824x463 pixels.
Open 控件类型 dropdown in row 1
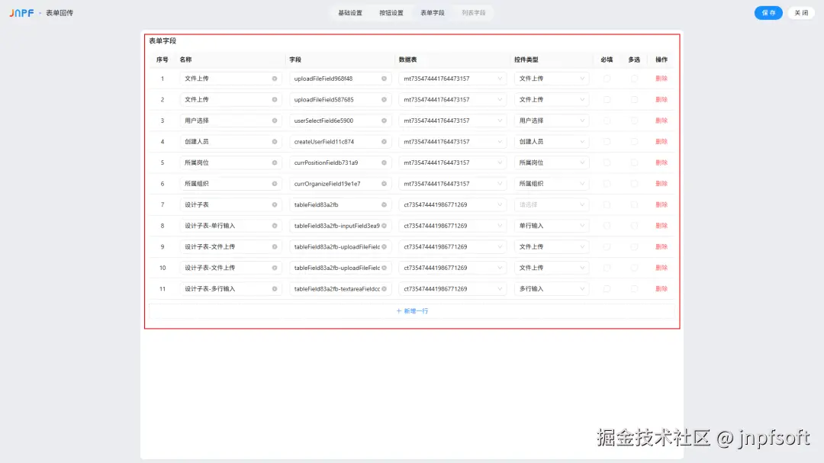(552, 79)
